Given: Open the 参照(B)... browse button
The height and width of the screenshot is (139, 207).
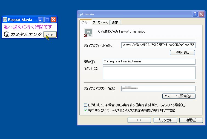Looking at the screenshot, I should point(182,53).
